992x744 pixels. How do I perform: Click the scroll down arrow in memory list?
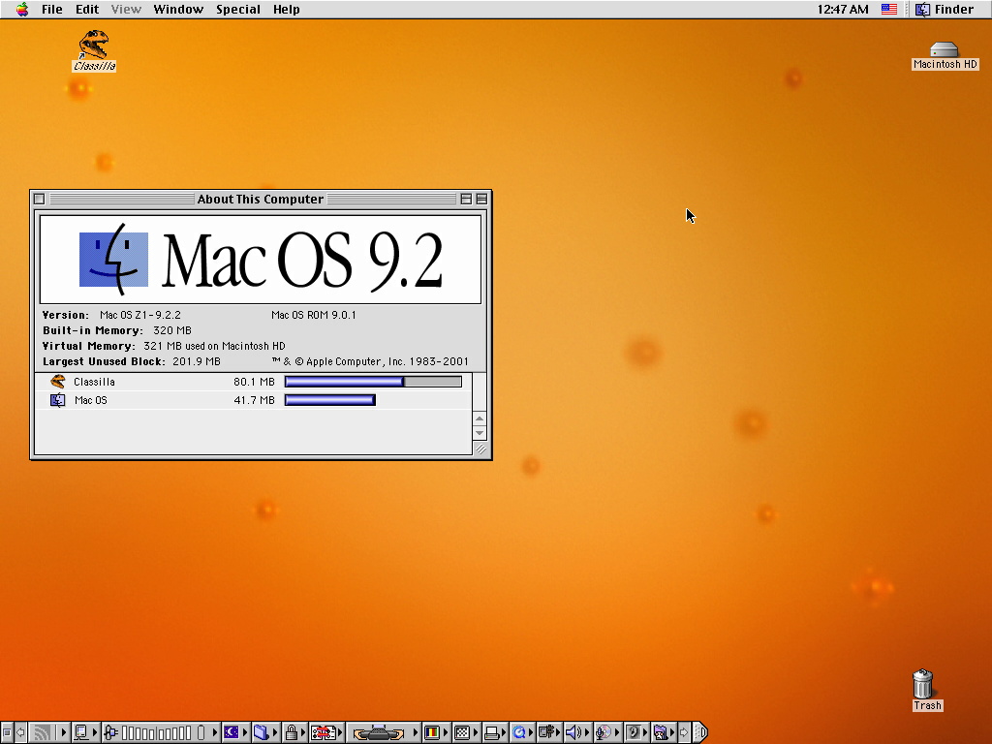coord(479,434)
